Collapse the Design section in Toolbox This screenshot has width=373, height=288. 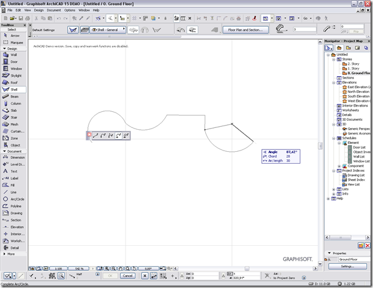click(4, 49)
